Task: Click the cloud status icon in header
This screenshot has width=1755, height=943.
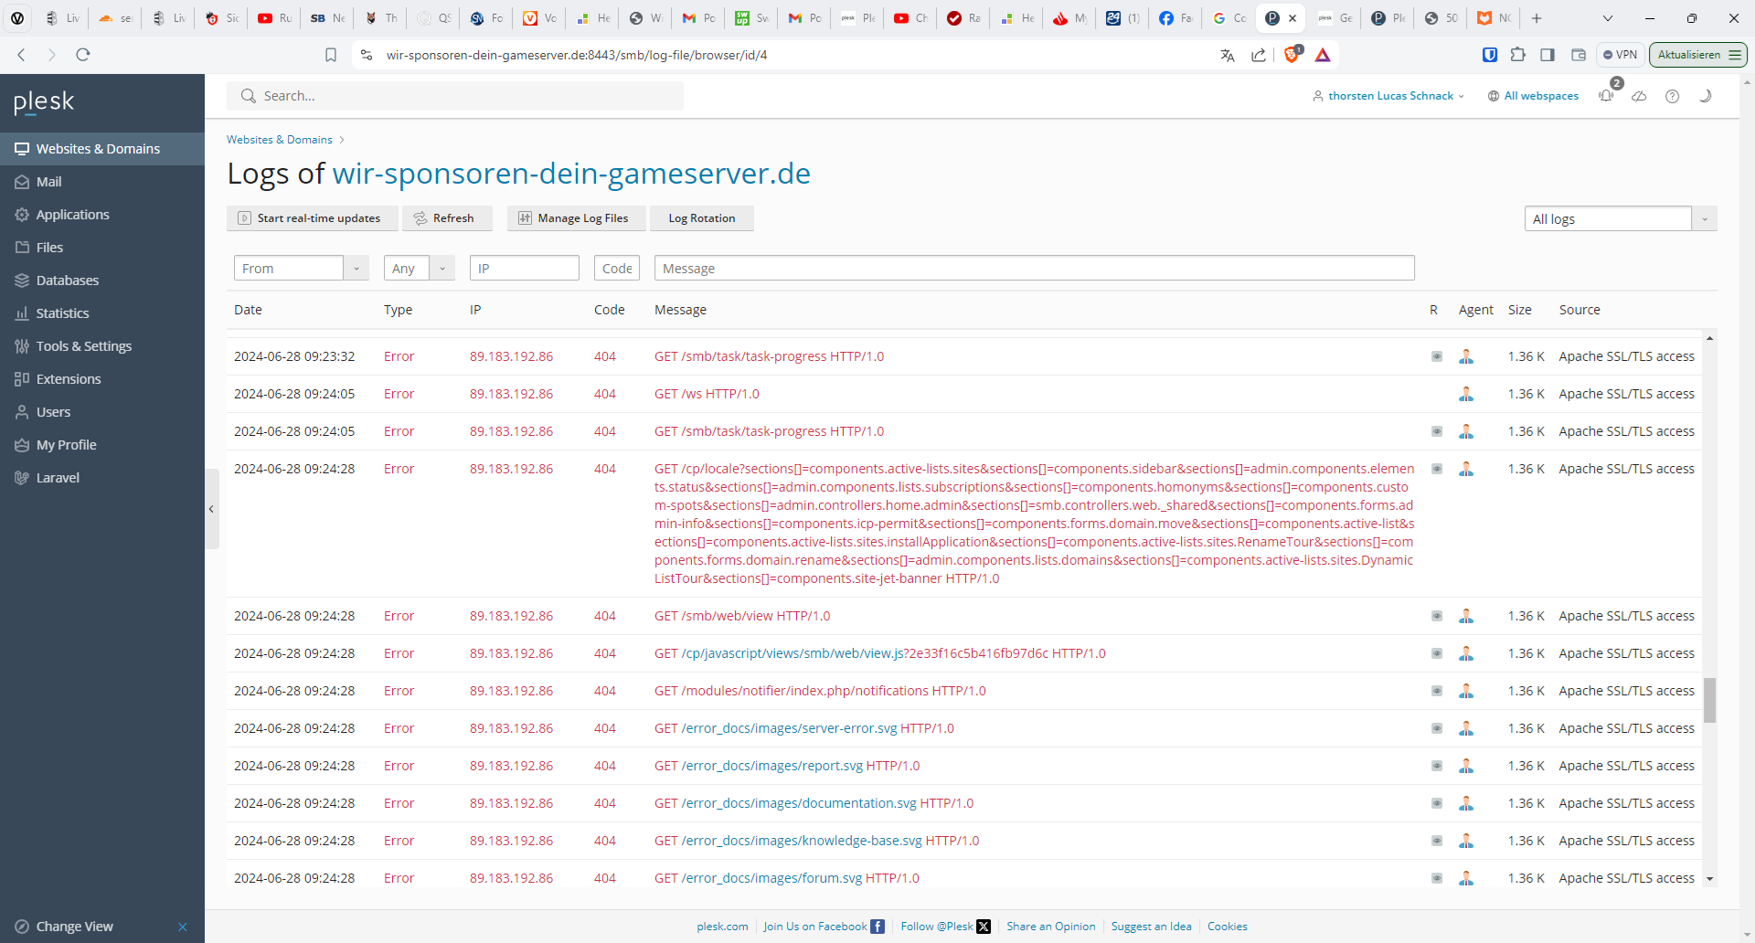Action: click(1639, 96)
